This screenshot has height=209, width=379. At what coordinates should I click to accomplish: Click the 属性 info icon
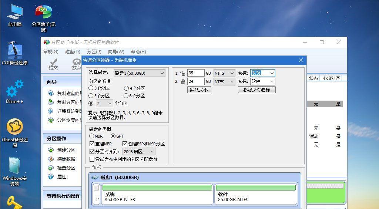[x=50, y=176]
